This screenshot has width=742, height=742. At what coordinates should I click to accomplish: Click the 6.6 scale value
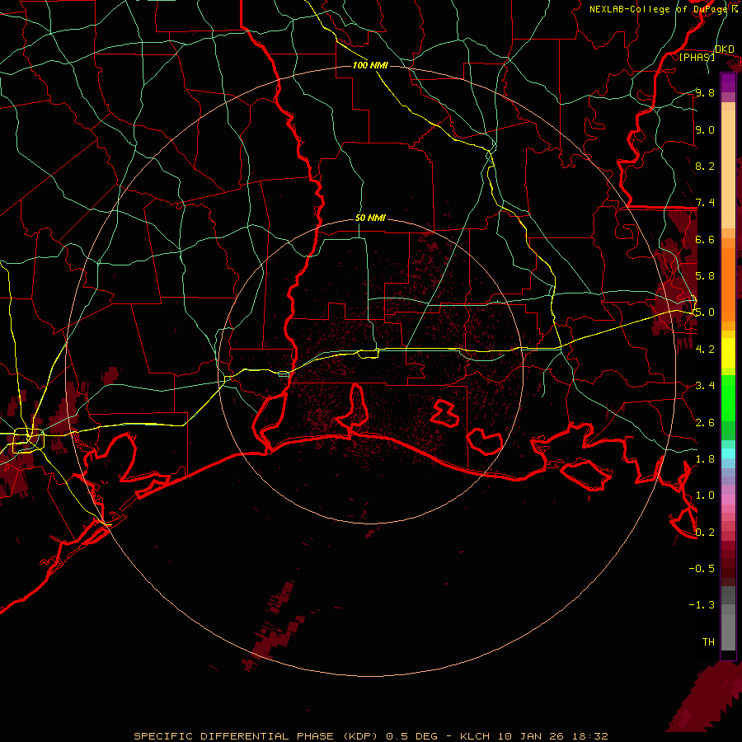tap(705, 239)
